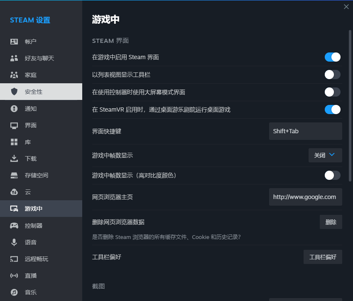Click the 音乐 music note icon
353x301 pixels.
coord(14,292)
